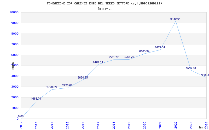Viewport: 209px width, 130px height.
Task: Click the 2920.62 data label
Action: click(67, 85)
